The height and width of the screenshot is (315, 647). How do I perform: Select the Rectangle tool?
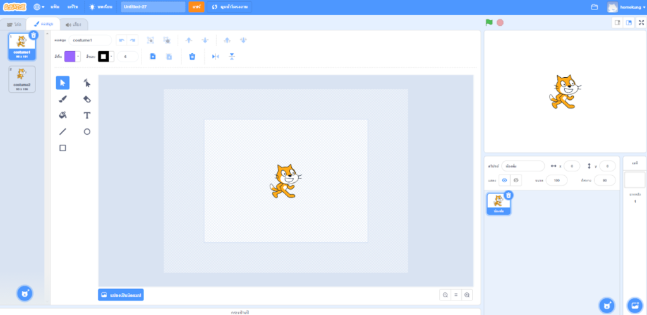coord(63,148)
